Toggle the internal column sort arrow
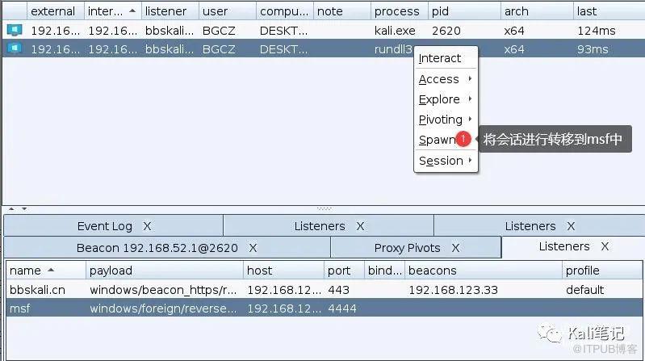Image resolution: width=645 pixels, height=361 pixels. coord(132,11)
